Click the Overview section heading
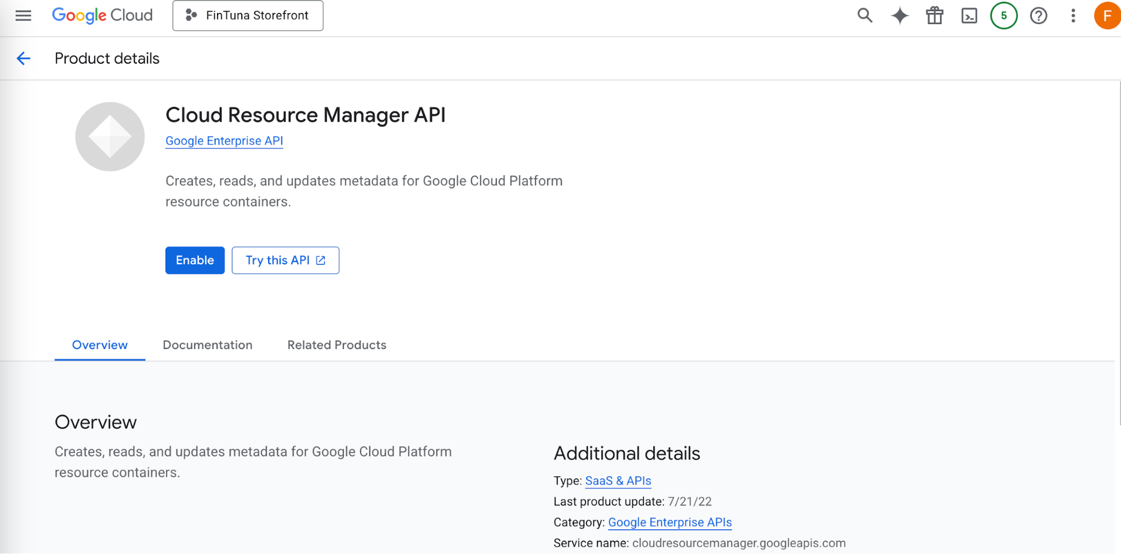This screenshot has height=554, width=1121. click(x=95, y=422)
